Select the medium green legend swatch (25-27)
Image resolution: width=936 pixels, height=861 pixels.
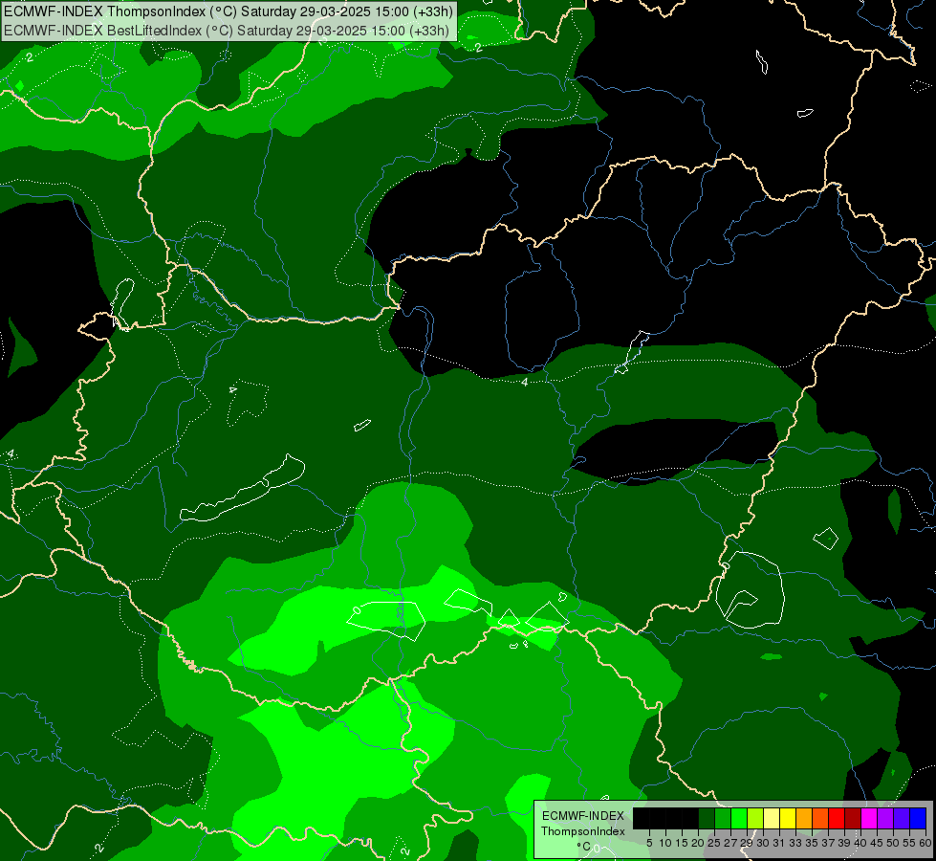(x=723, y=818)
